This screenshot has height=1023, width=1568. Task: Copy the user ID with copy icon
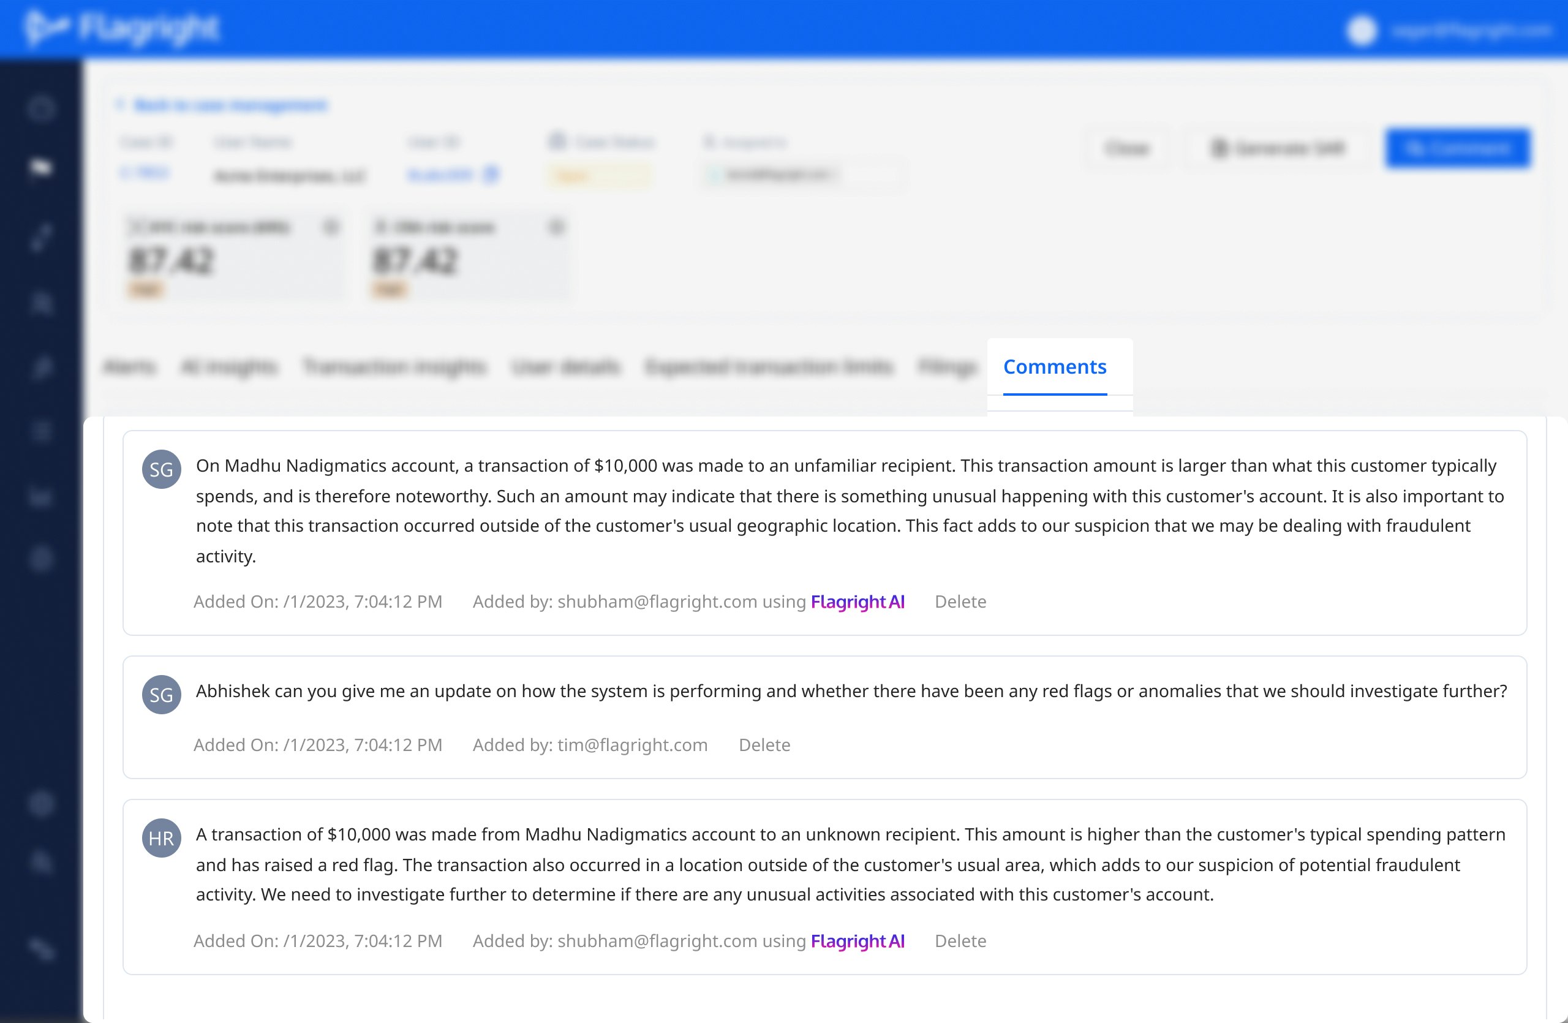click(491, 175)
